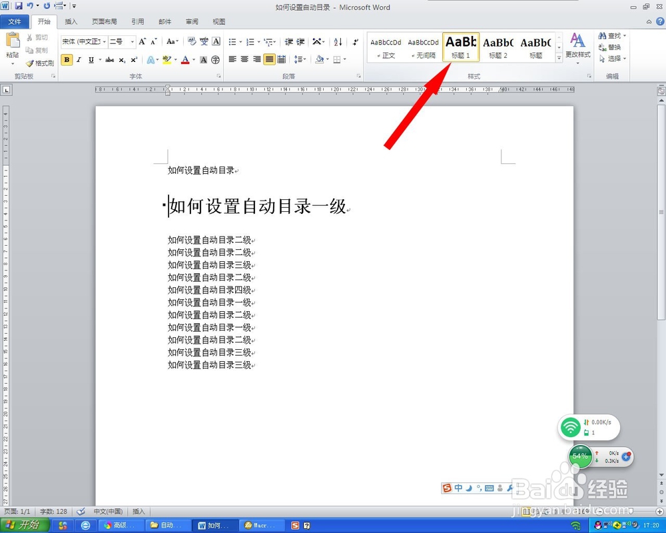This screenshot has height=533, width=666.
Task: Open line spacing dropdown
Action: (300, 59)
